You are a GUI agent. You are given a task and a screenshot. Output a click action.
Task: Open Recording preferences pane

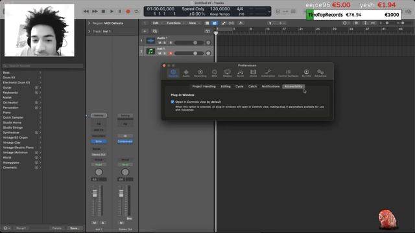coord(200,73)
